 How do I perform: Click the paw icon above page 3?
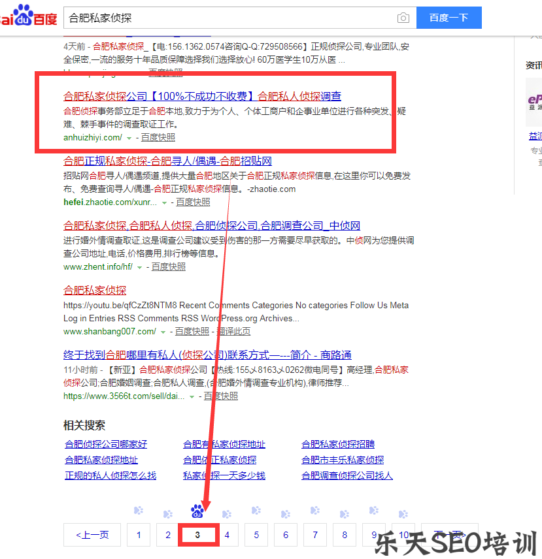coord(197,511)
